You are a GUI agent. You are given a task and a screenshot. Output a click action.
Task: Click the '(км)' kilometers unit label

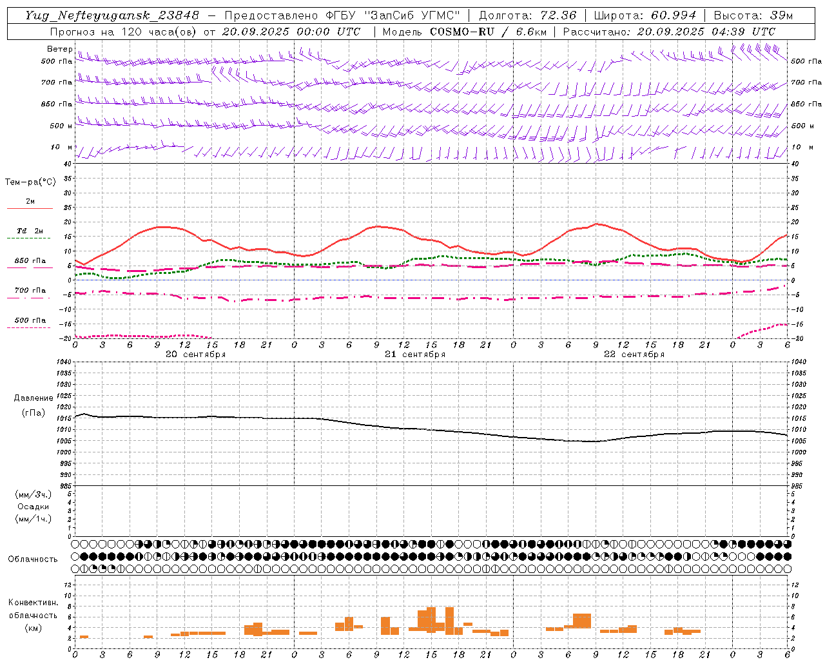click(34, 628)
